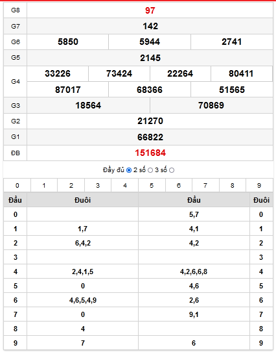Click the special prize number 151684

point(150,153)
